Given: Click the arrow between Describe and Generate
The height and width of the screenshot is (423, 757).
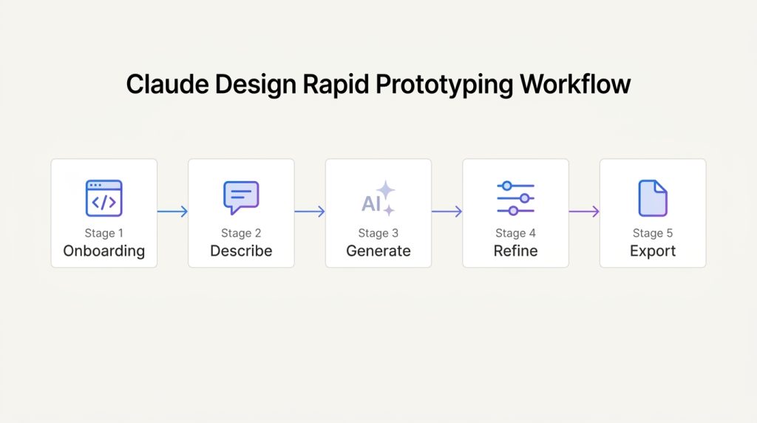Looking at the screenshot, I should click(310, 212).
